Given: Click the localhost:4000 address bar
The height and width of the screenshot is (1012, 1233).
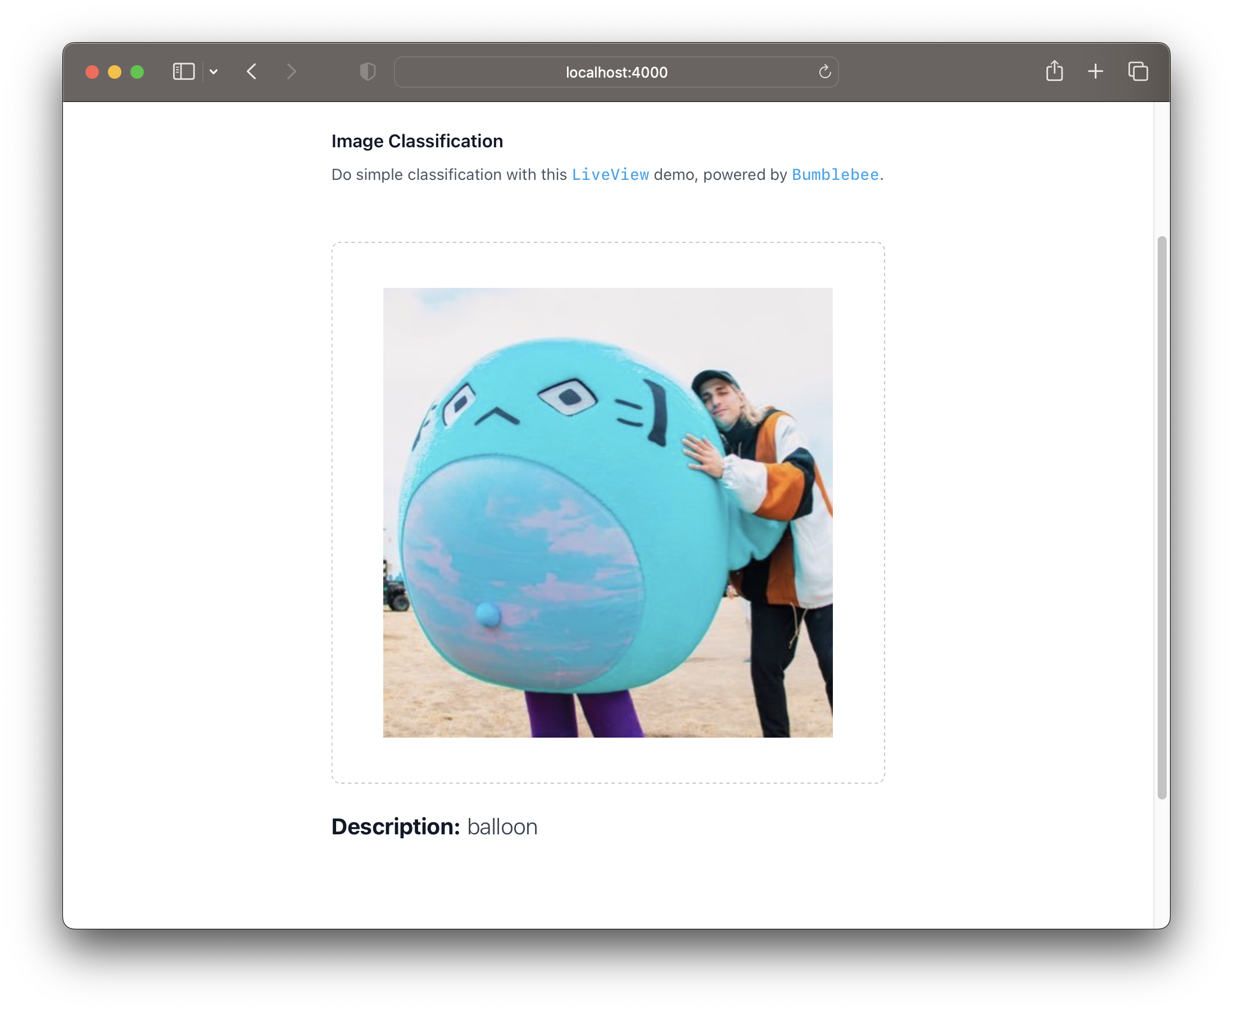Looking at the screenshot, I should pyautogui.click(x=616, y=73).
